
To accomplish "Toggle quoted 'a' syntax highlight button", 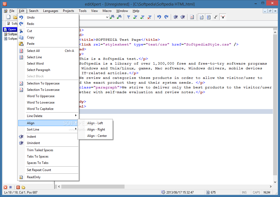I will point(223,17).
